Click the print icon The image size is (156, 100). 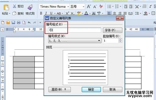(19, 23)
